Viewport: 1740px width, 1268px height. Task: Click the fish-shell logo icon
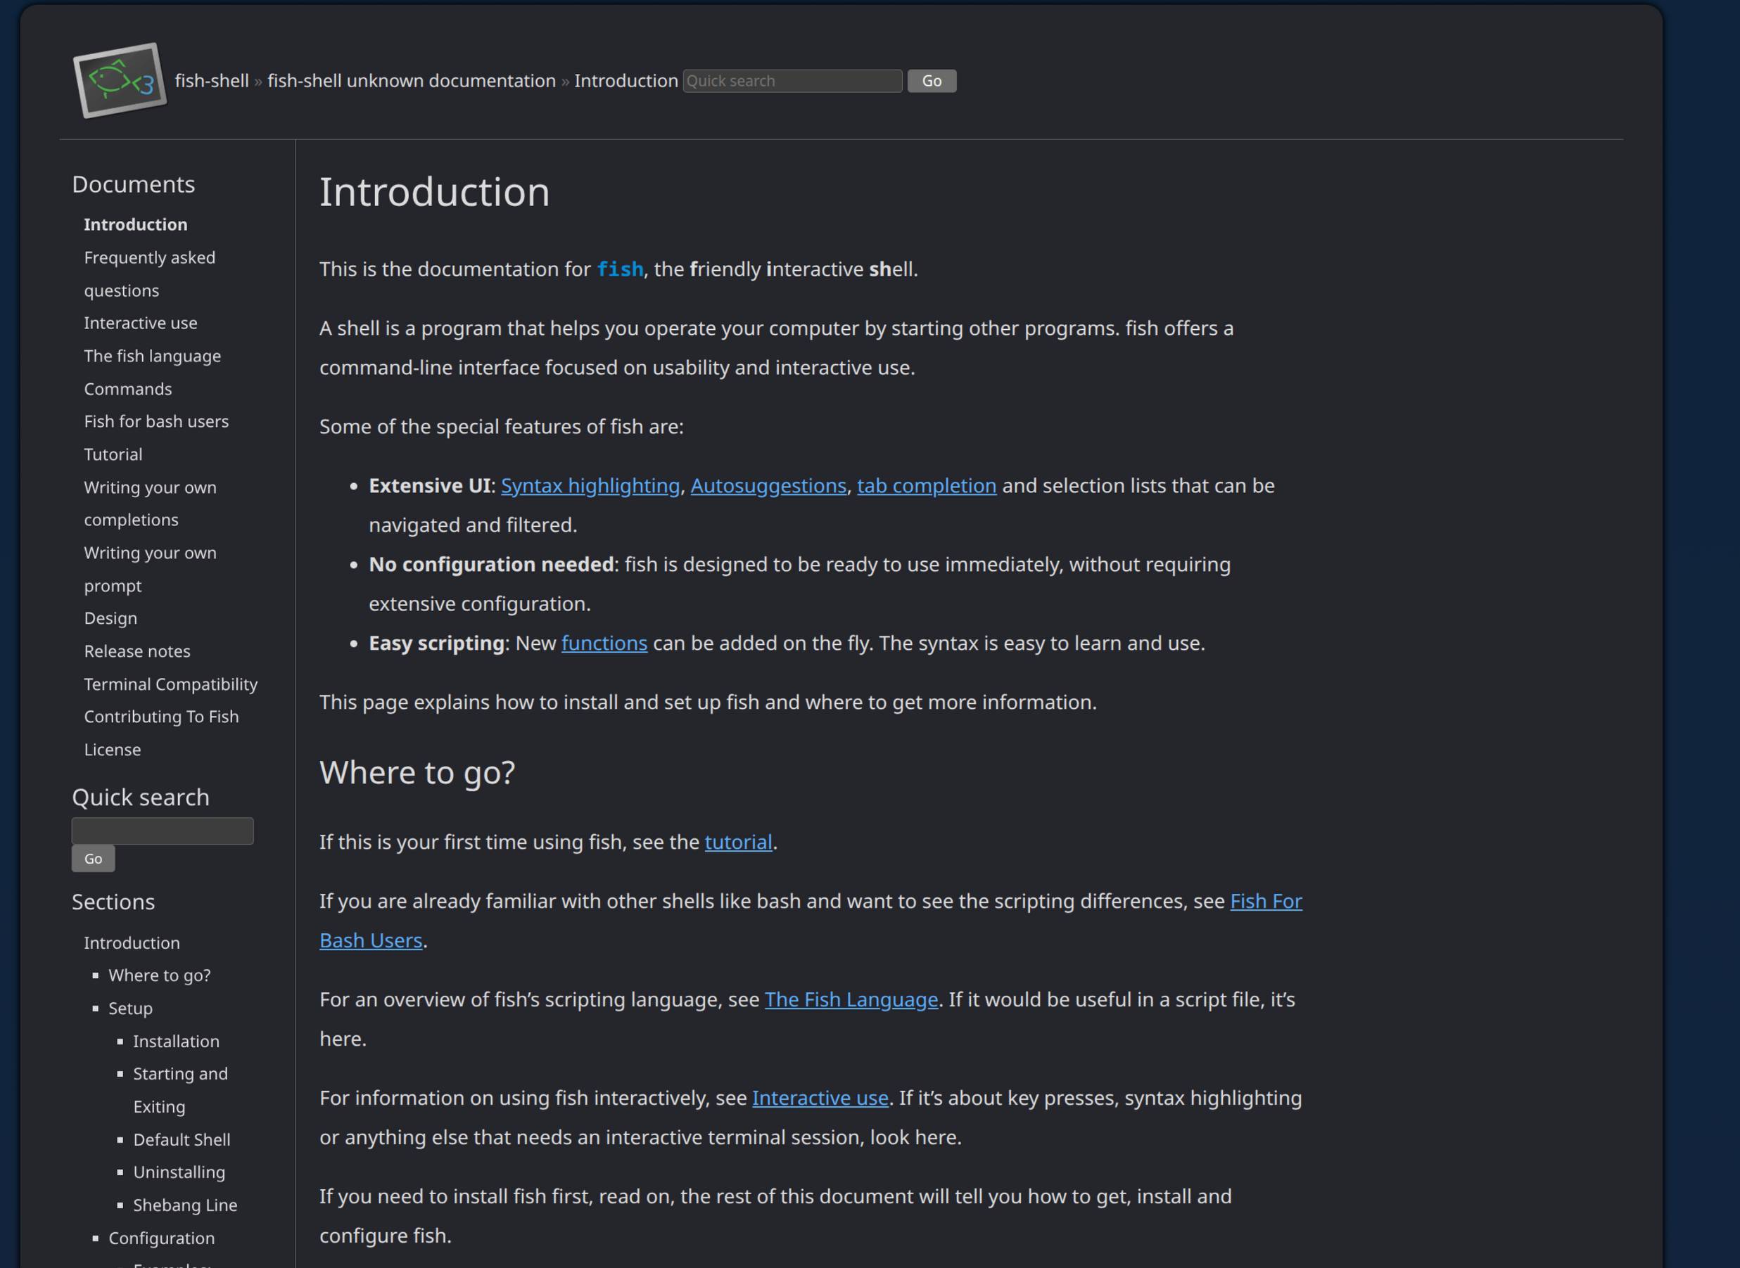pyautogui.click(x=120, y=81)
